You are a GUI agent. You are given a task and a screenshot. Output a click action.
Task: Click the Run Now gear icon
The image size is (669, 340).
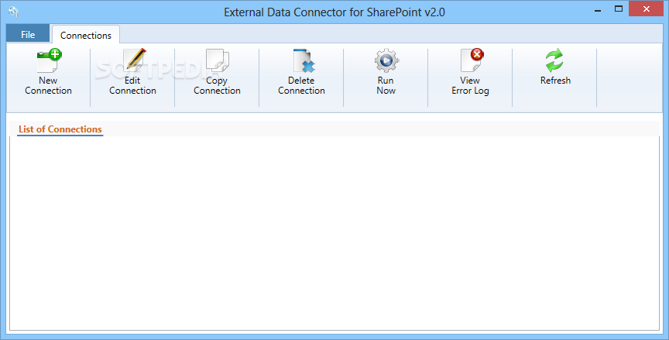(x=386, y=60)
